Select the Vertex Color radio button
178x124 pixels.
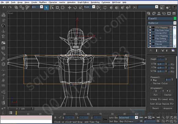[x=151, y=83]
